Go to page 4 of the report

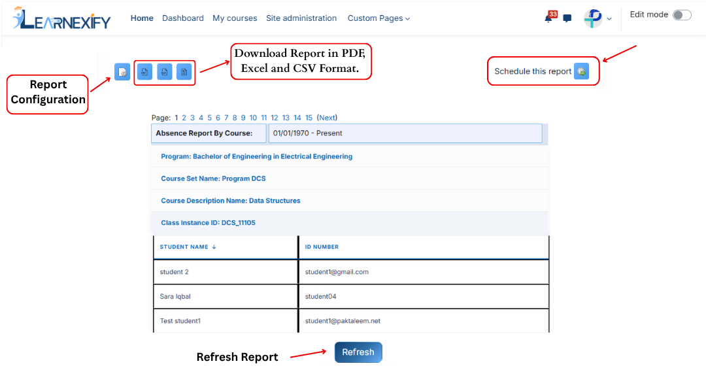[201, 118]
